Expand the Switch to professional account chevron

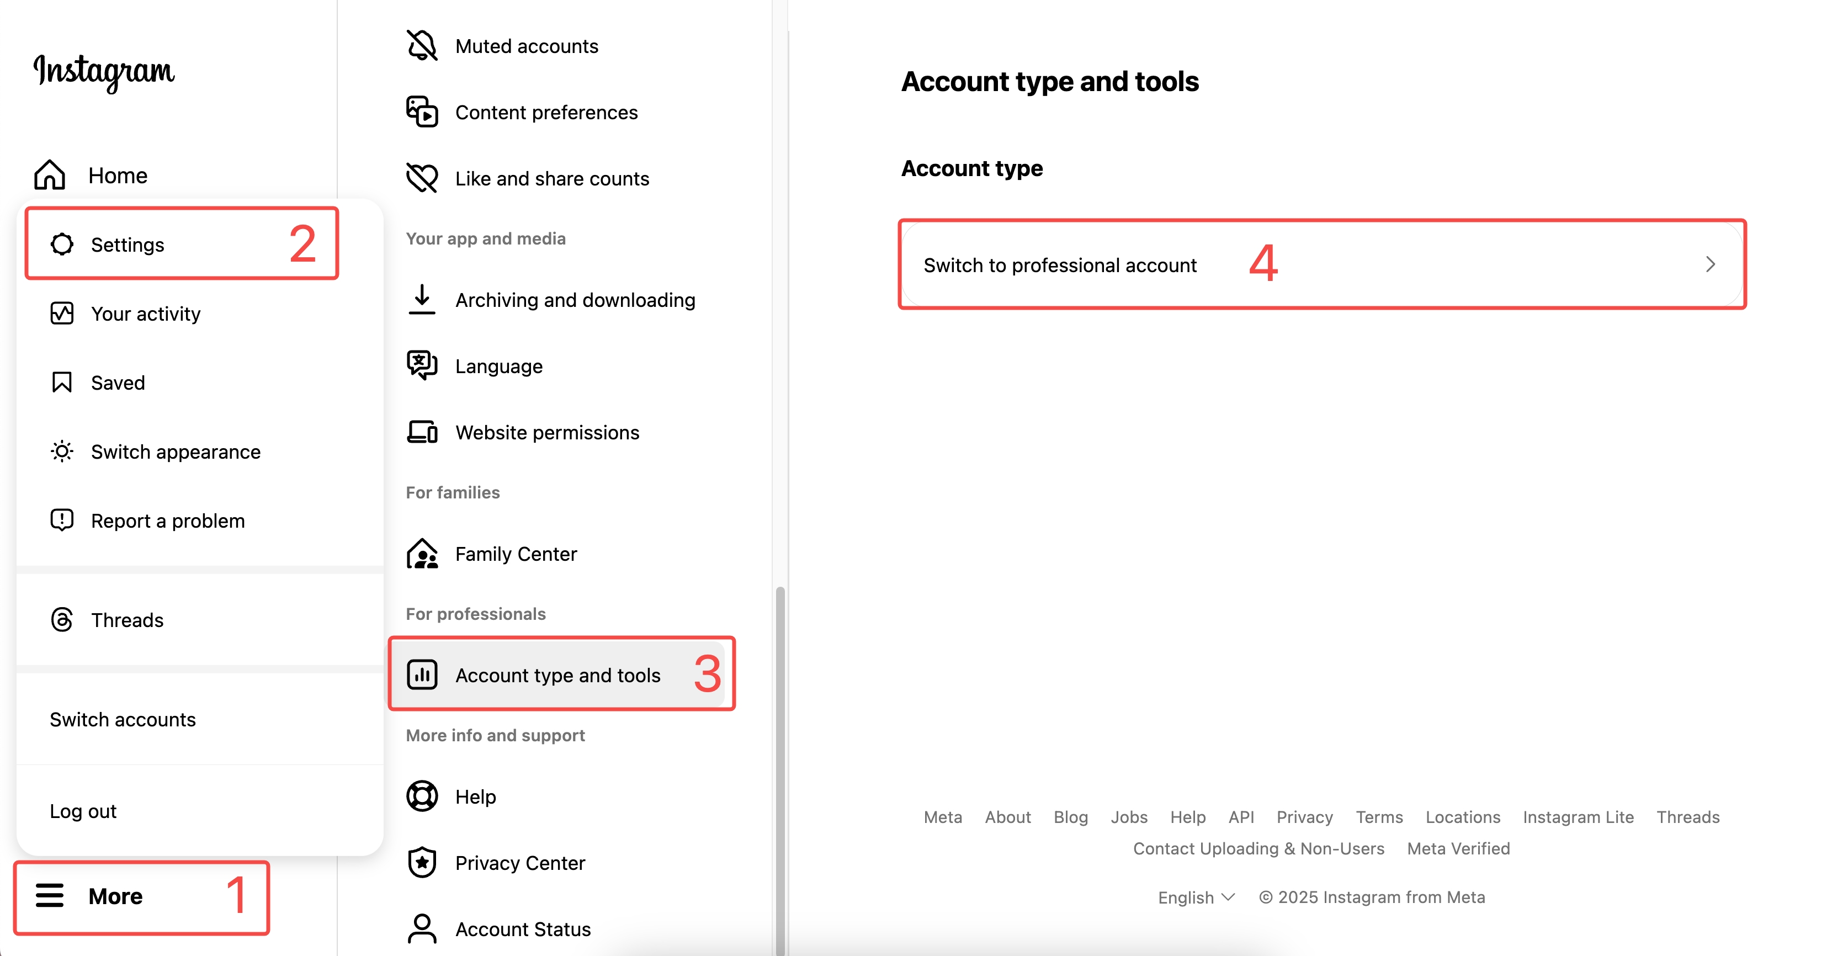pos(1710,264)
